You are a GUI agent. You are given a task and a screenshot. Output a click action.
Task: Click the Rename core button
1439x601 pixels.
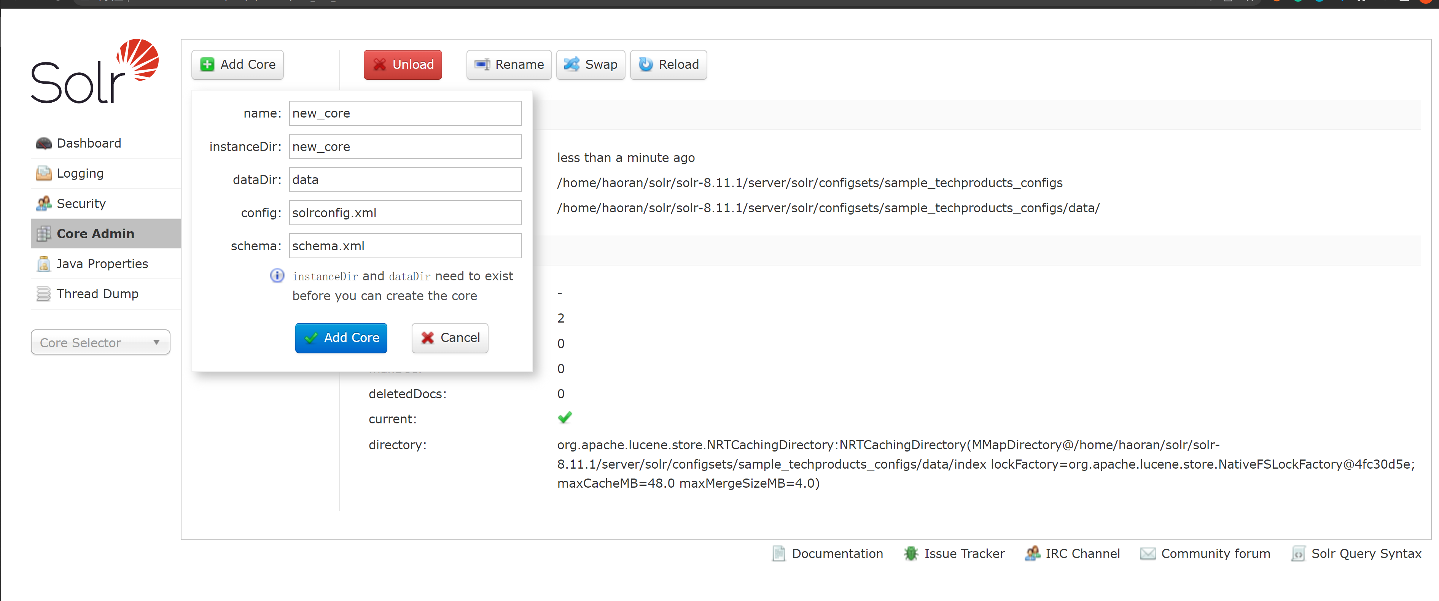(x=509, y=65)
